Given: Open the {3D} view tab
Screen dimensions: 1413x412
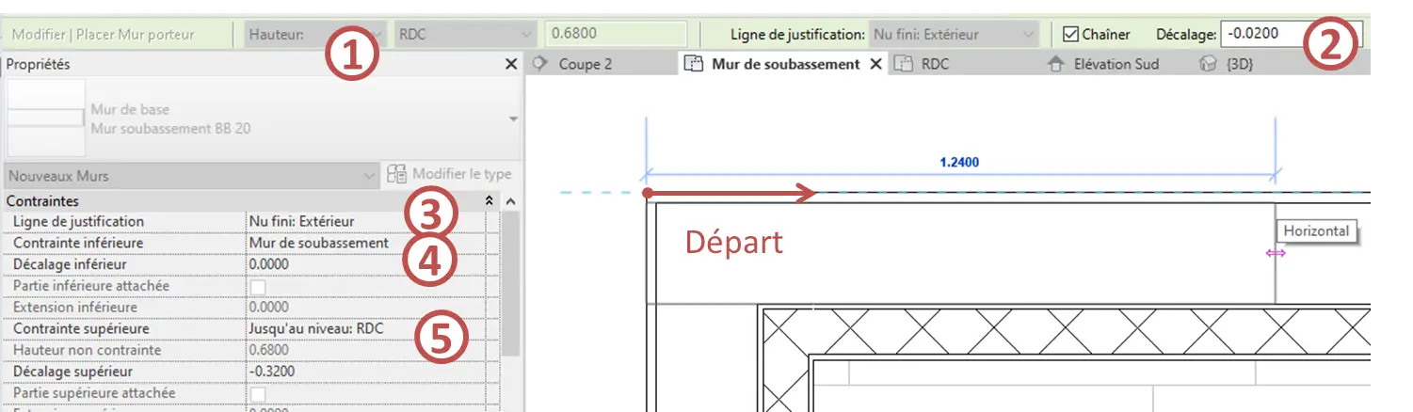Looking at the screenshot, I should point(1238,64).
